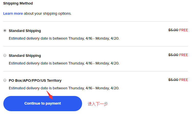
Task: Click the crossed-out $5.00 on the PO Box row
Action: [173, 80]
